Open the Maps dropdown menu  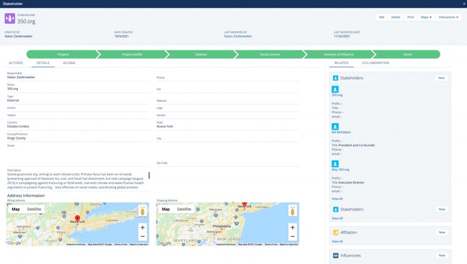(x=426, y=17)
